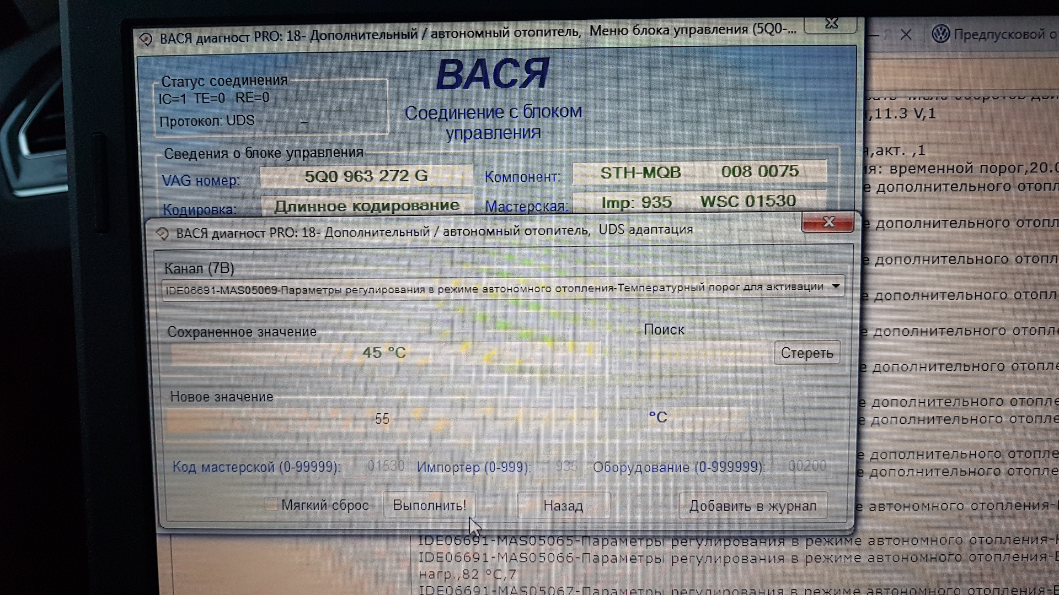Click the Стереть button next to search
Image resolution: width=1059 pixels, height=595 pixels.
click(807, 353)
